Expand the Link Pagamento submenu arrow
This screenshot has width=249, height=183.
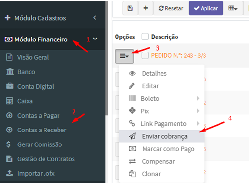tap(198, 123)
